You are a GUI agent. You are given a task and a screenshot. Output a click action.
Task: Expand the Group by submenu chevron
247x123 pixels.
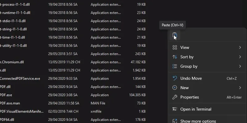[x=240, y=66]
